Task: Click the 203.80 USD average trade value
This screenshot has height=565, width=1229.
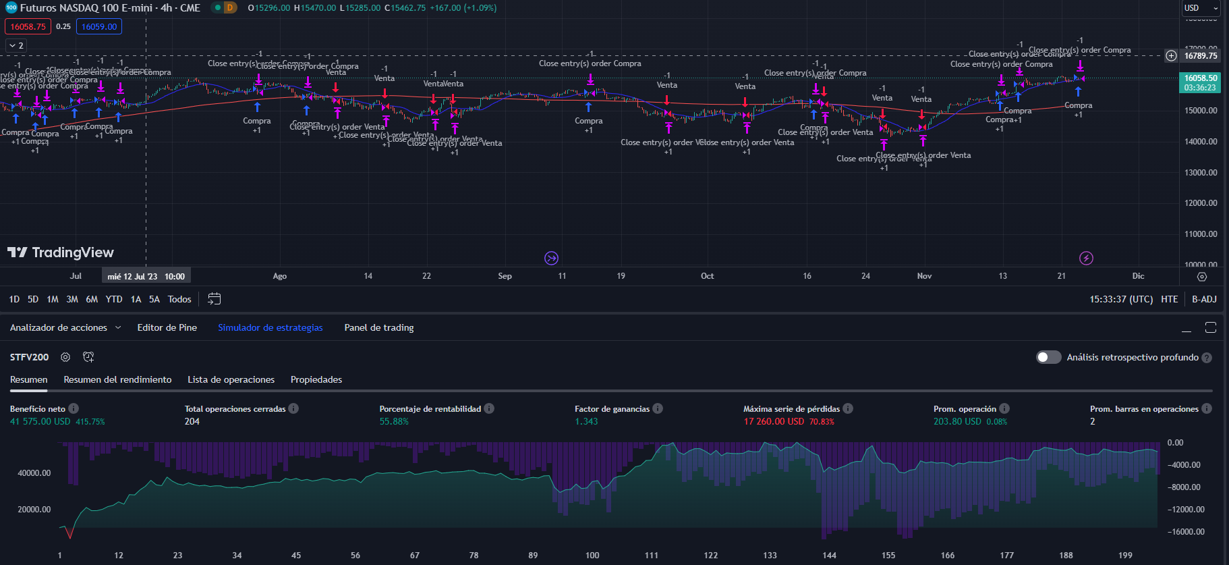Action: pos(957,421)
